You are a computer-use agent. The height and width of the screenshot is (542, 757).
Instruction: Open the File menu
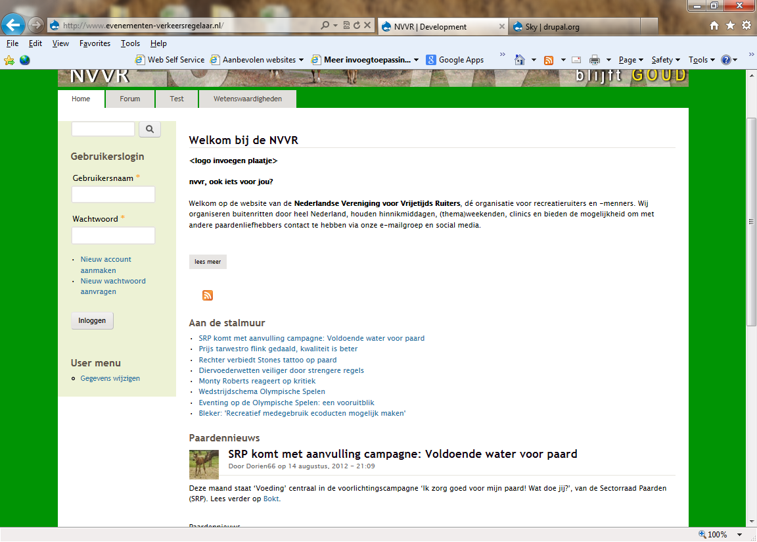click(12, 43)
